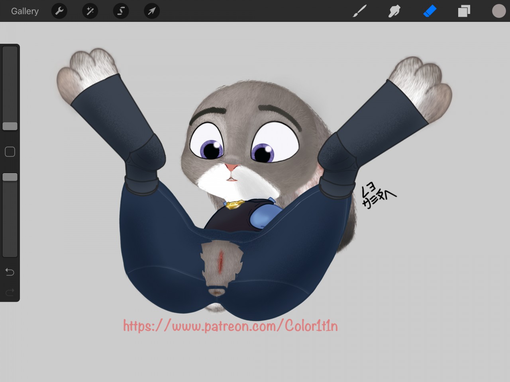
Task: Open the Layers panel
Action: point(464,11)
